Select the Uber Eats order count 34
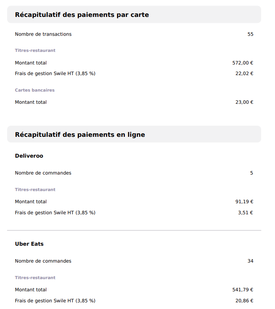 (250, 261)
